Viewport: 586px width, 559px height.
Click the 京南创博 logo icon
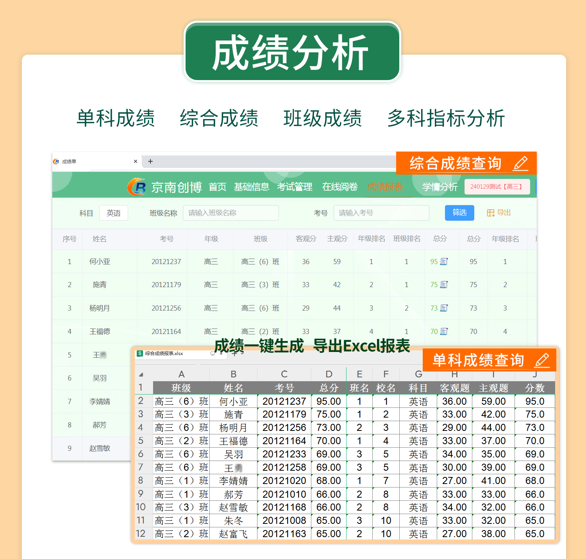point(136,187)
